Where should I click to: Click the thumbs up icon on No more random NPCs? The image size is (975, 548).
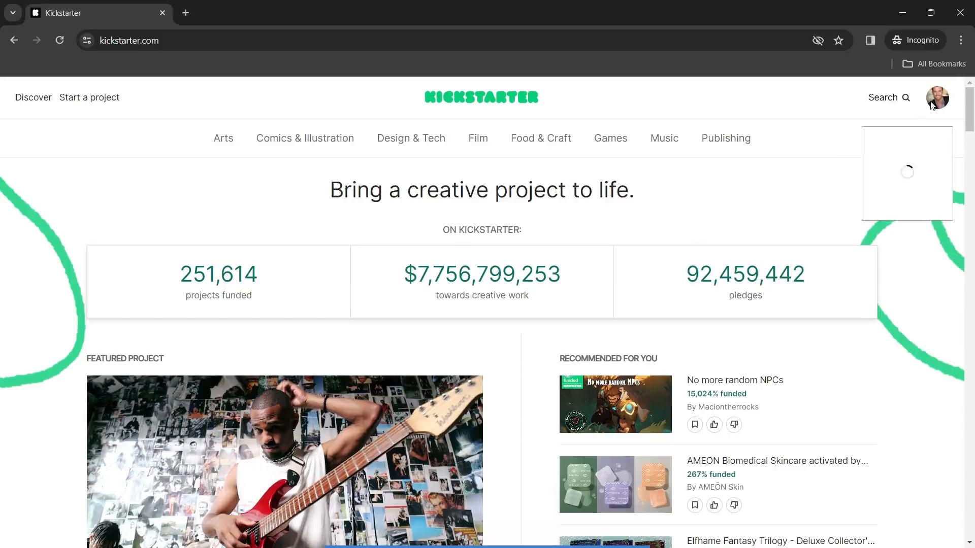714,424
